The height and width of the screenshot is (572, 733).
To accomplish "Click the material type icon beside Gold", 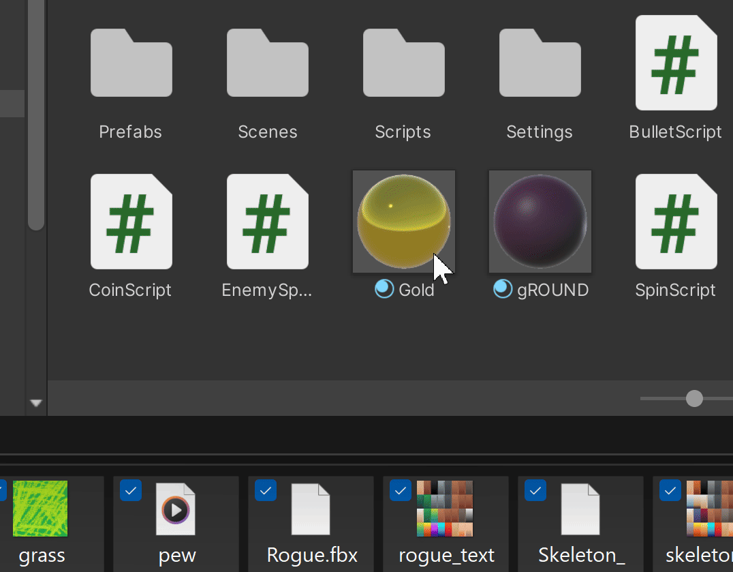I will tap(383, 289).
